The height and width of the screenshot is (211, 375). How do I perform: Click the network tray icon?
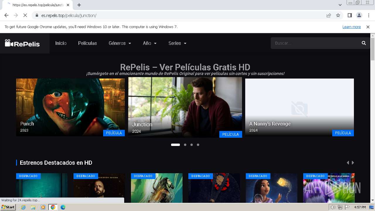tap(340, 207)
